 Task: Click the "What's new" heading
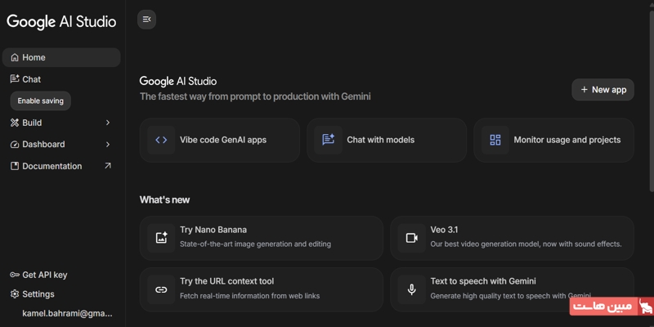165,199
